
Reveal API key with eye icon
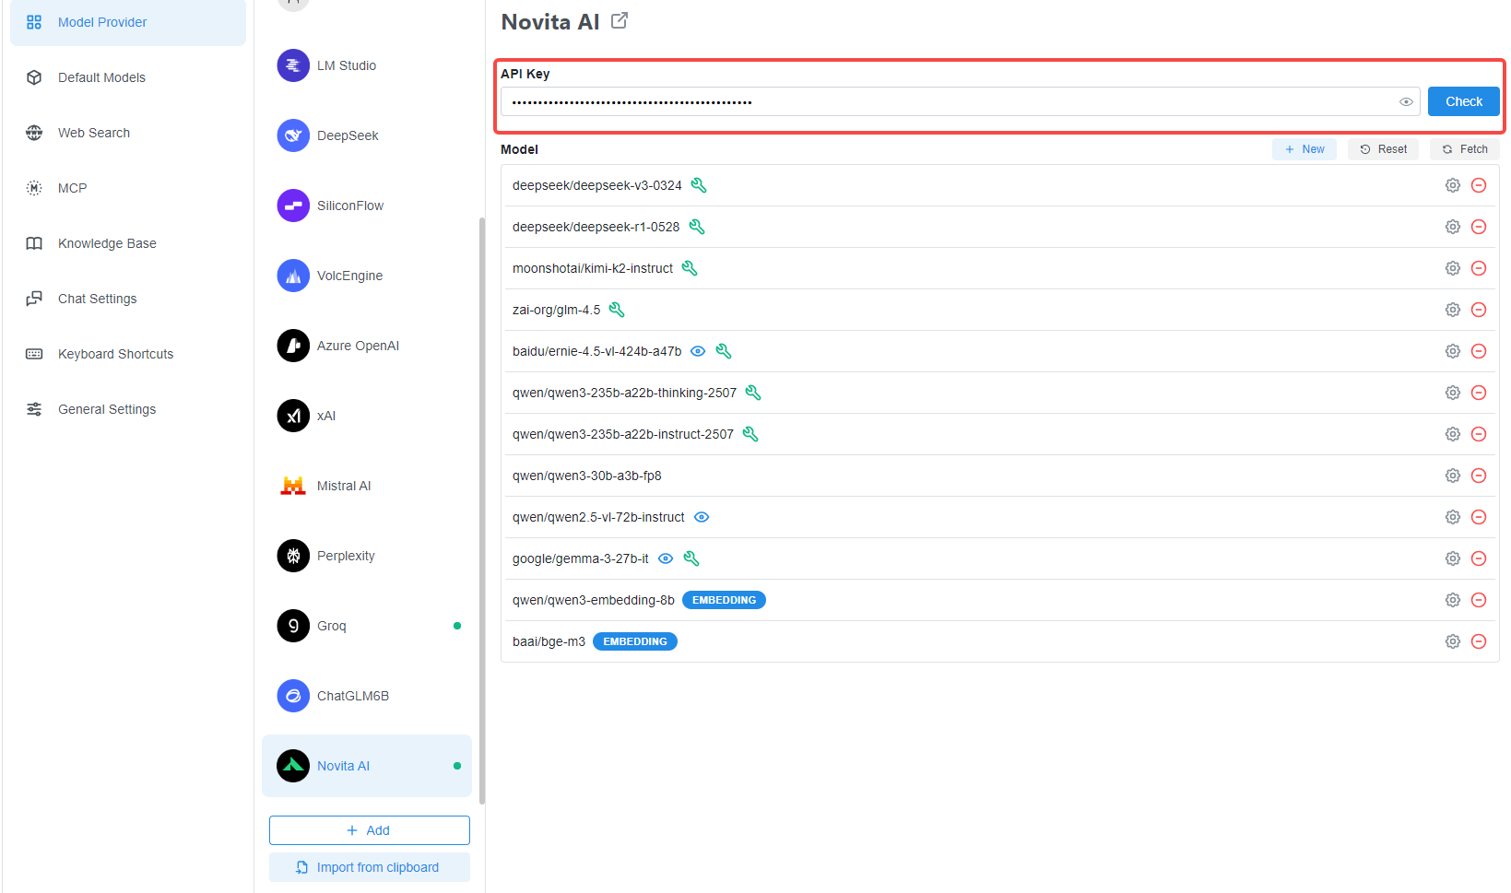click(1406, 101)
